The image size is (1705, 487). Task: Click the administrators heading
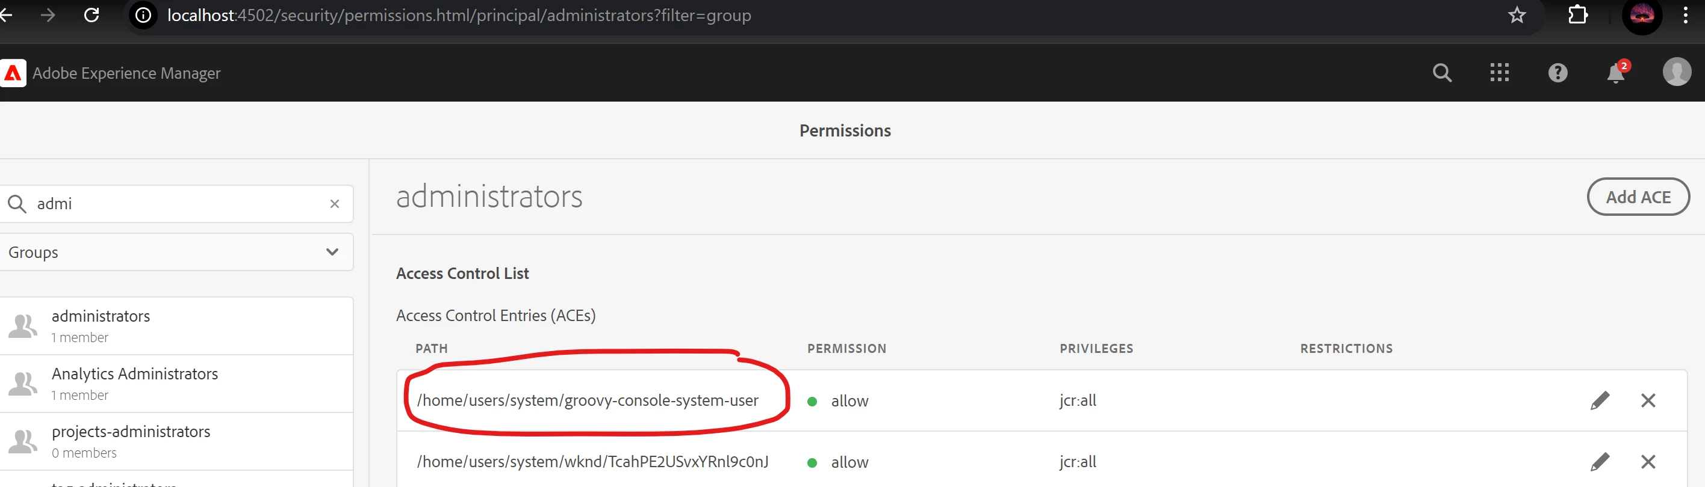[x=489, y=197]
